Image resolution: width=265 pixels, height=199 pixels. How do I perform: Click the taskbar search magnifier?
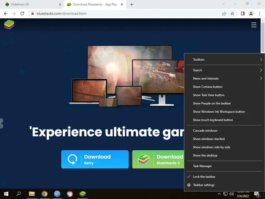tap(19, 194)
